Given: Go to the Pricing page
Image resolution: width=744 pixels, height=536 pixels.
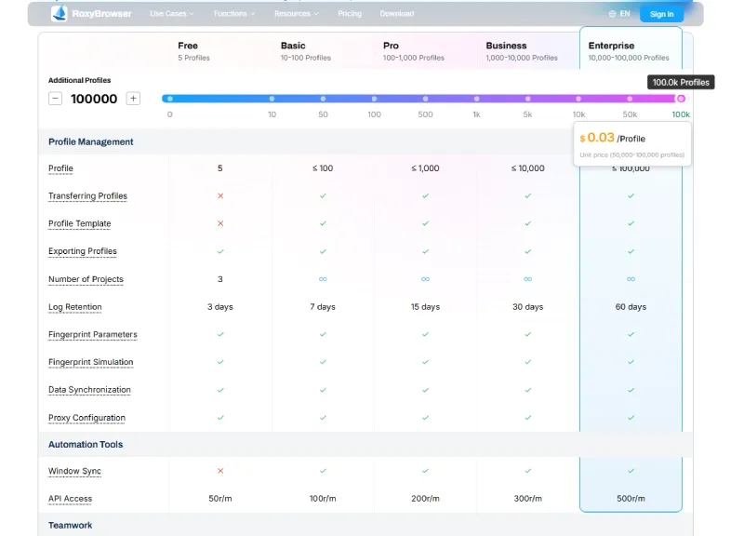Looking at the screenshot, I should point(350,14).
